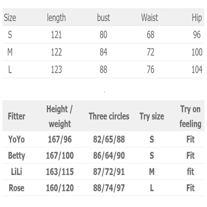Click the Hip column header

coord(197,18)
